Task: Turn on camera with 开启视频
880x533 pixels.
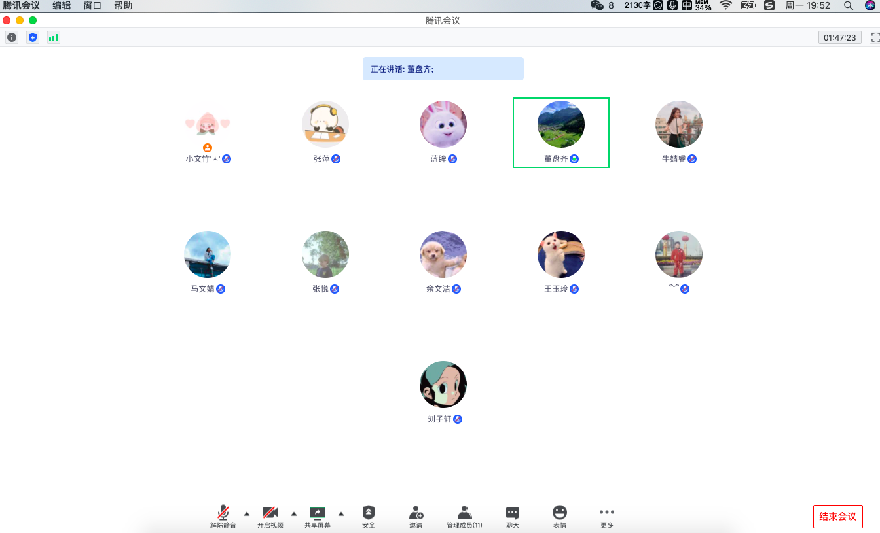Action: pos(270,516)
